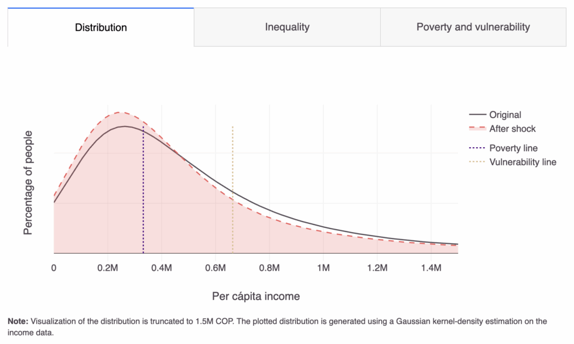Click the 1.4M x-axis tick label
Screen dimensions: 574x344
pos(431,268)
